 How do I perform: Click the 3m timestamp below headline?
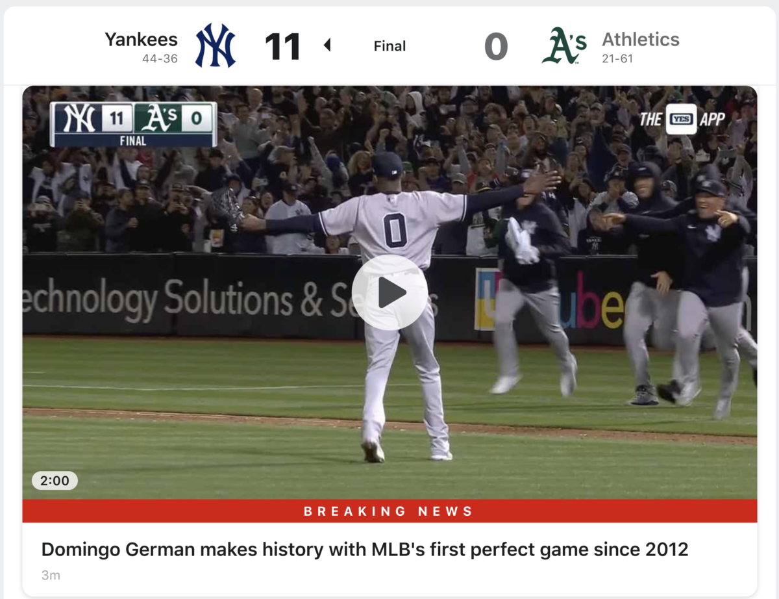point(51,576)
